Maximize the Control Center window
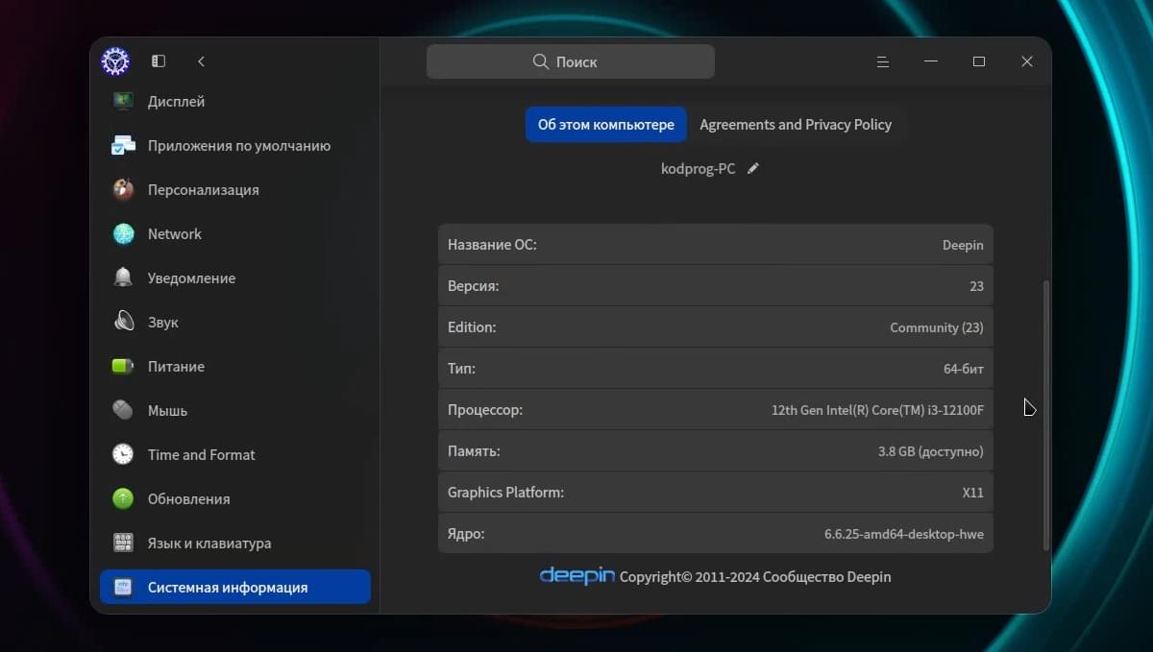Viewport: 1153px width, 652px height. pos(979,61)
